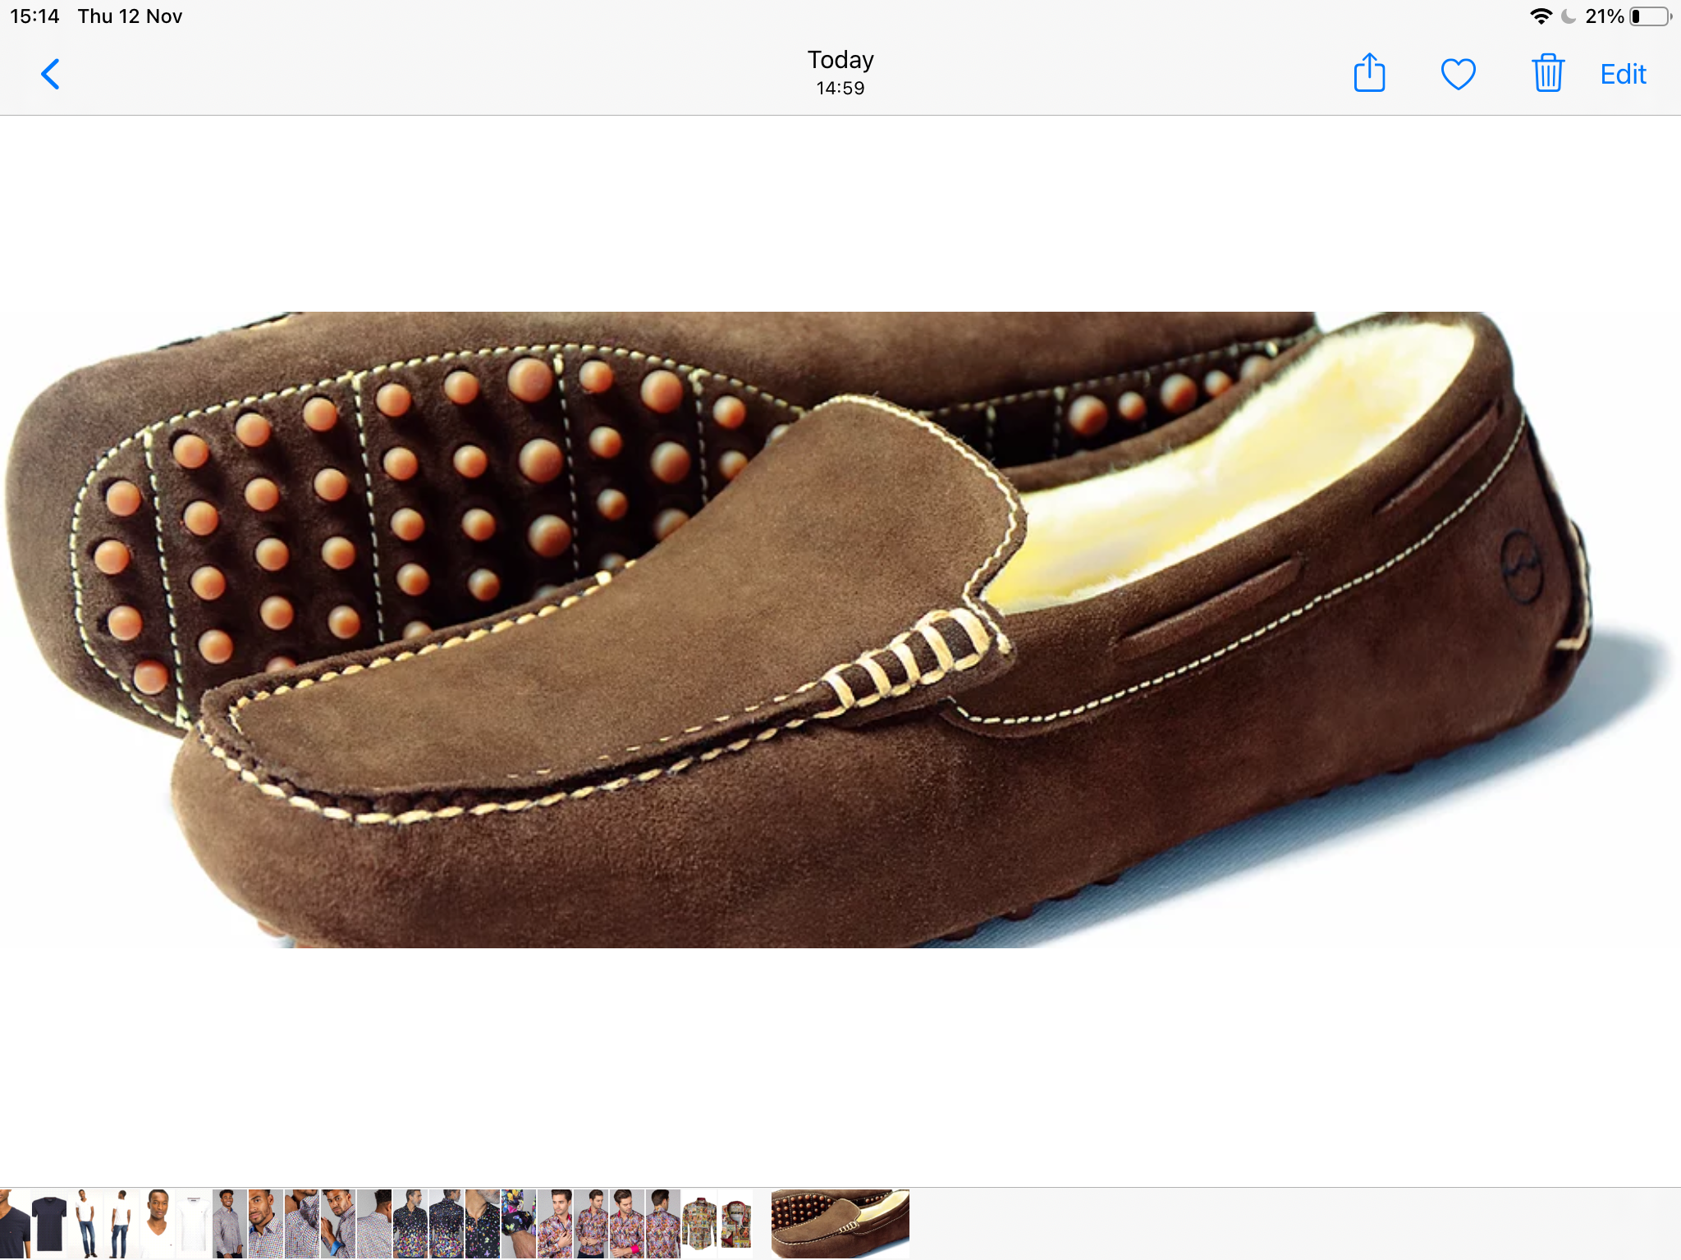Select the butterfly print cuff close-up thumbnail
Viewport: 1681px width, 1260px height.
519,1224
